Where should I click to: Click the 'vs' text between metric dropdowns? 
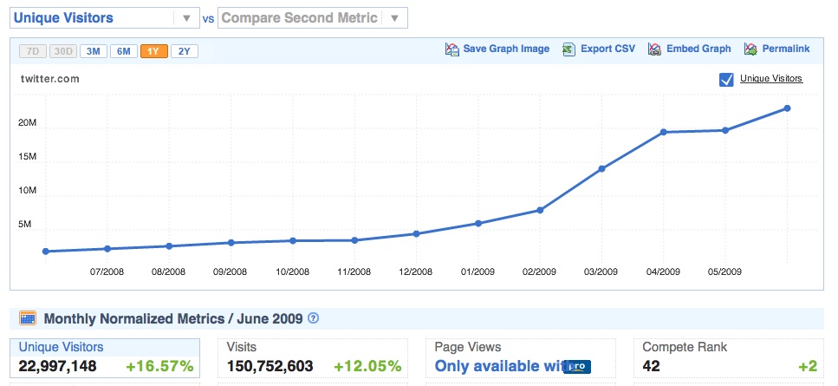[x=209, y=19]
